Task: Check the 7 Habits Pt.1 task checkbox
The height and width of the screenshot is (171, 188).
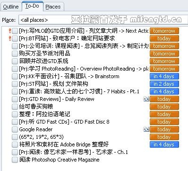Action: point(15,91)
